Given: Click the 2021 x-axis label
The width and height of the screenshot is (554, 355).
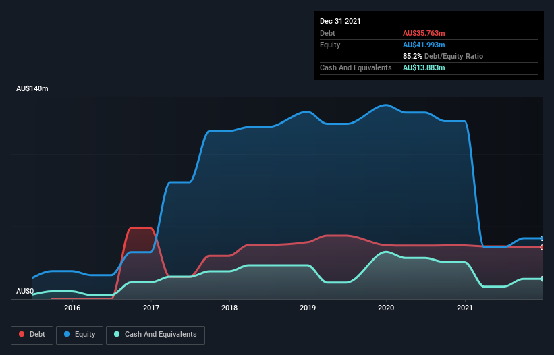Looking at the screenshot, I should [x=465, y=308].
